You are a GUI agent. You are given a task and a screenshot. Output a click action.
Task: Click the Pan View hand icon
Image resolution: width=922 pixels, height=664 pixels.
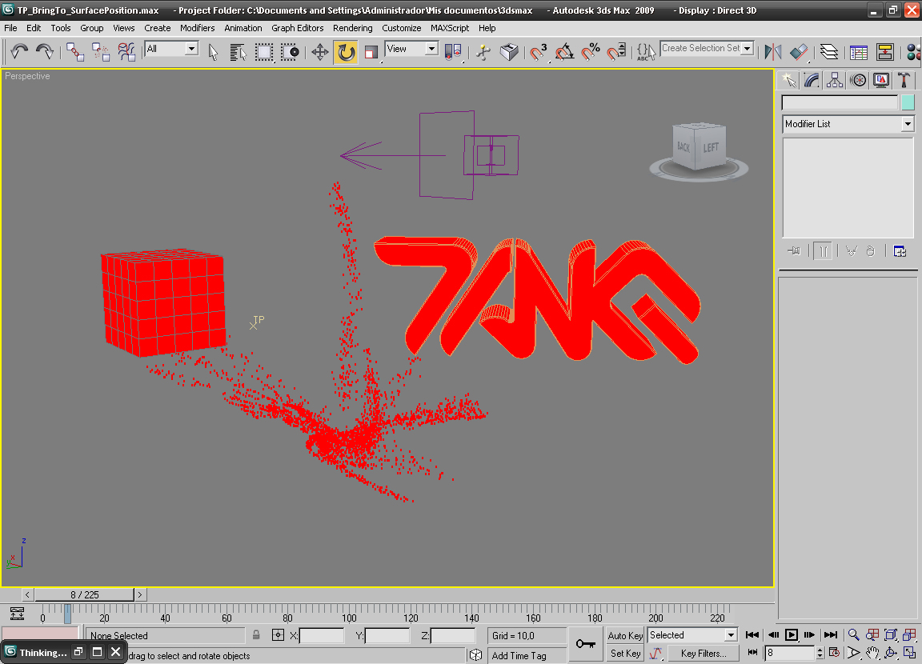[872, 652]
